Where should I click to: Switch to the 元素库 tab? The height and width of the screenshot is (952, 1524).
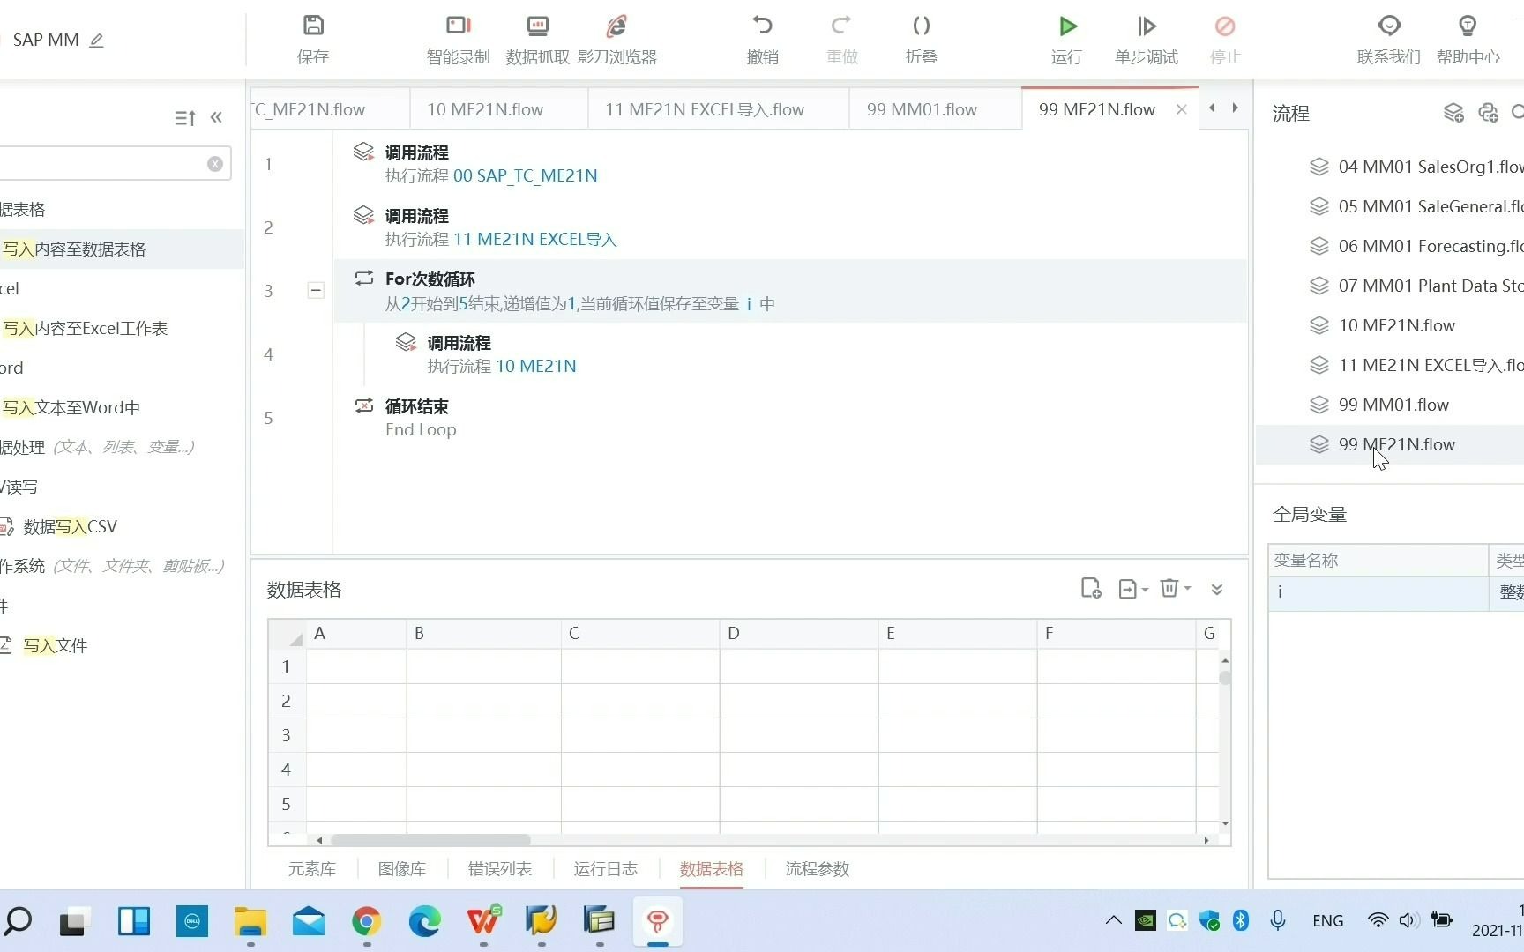coord(312,869)
